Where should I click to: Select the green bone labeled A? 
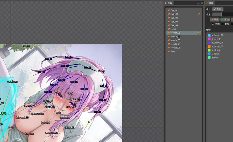(x=89, y=122)
